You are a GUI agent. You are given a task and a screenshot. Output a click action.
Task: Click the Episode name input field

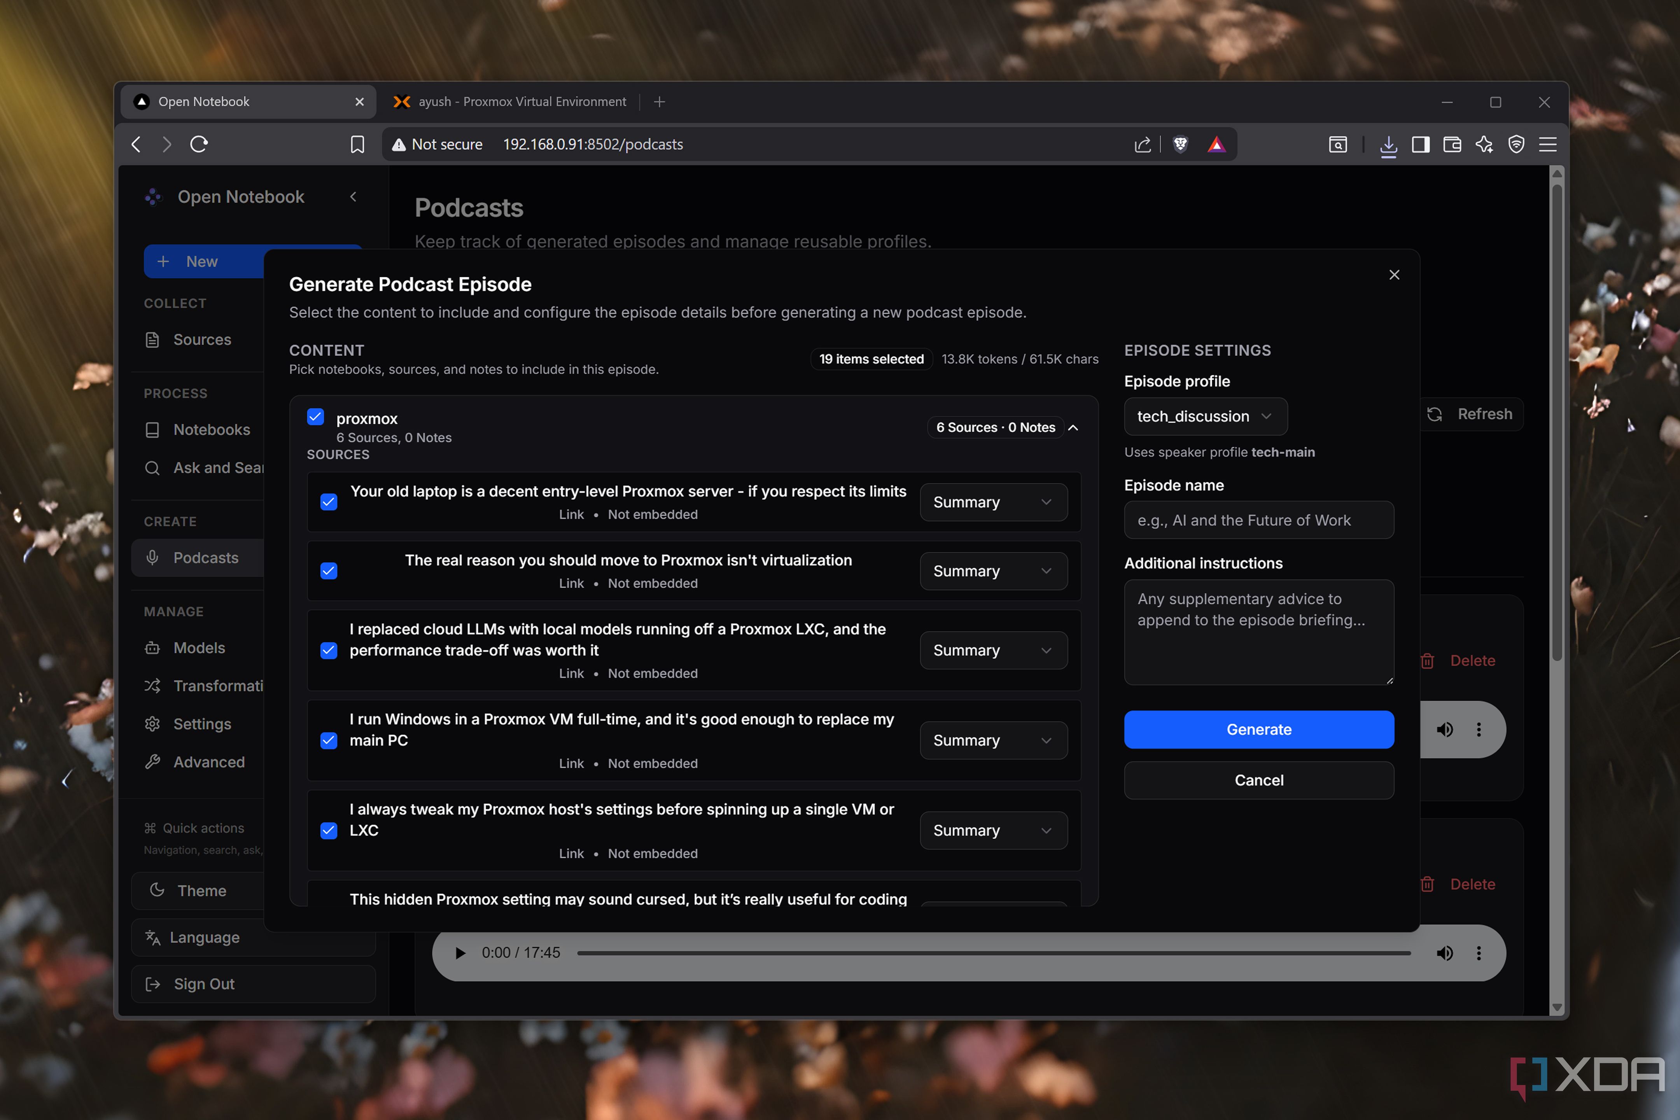[x=1258, y=520]
